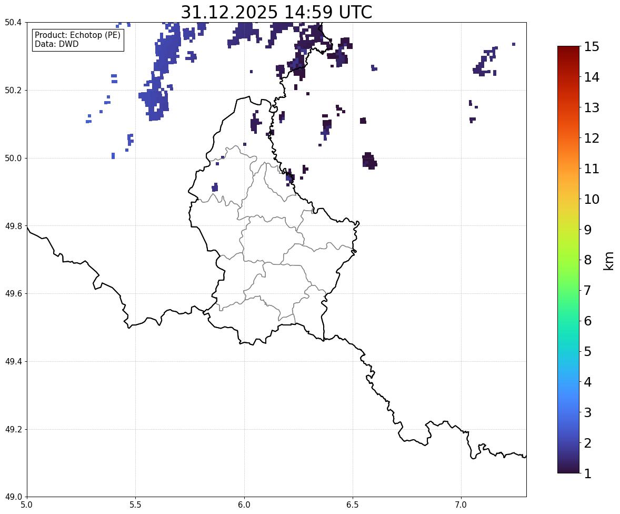620x514 pixels.
Task: Click the y-axis label '49.2'
Action: point(13,429)
